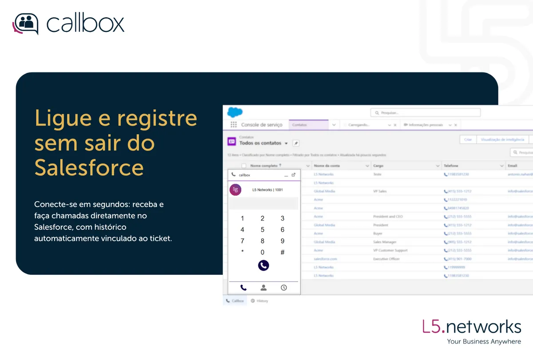The image size is (533, 355).
Task: Open Telefone column menu chevron
Action: [502, 166]
